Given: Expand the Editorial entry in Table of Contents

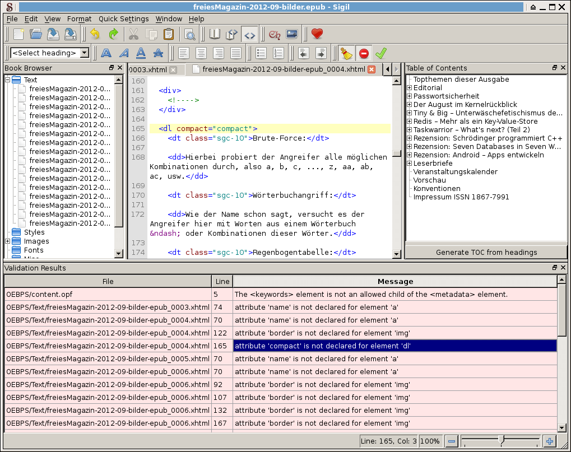Looking at the screenshot, I should tap(410, 88).
